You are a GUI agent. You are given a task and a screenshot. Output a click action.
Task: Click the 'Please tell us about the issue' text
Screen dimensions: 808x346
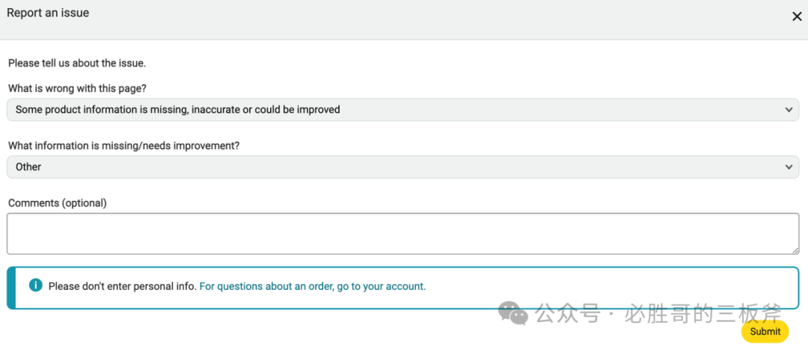(x=77, y=64)
